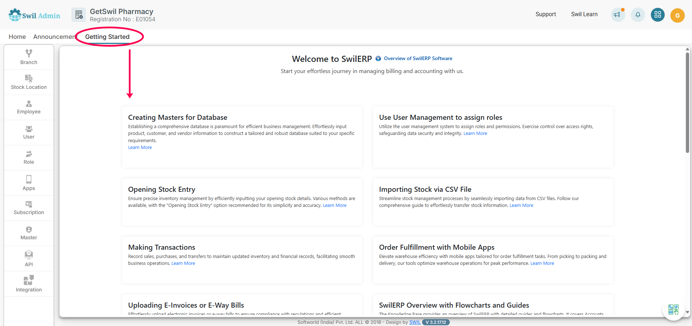Open the G user profile avatar
Screen dimensions: 692x326
click(678, 15)
